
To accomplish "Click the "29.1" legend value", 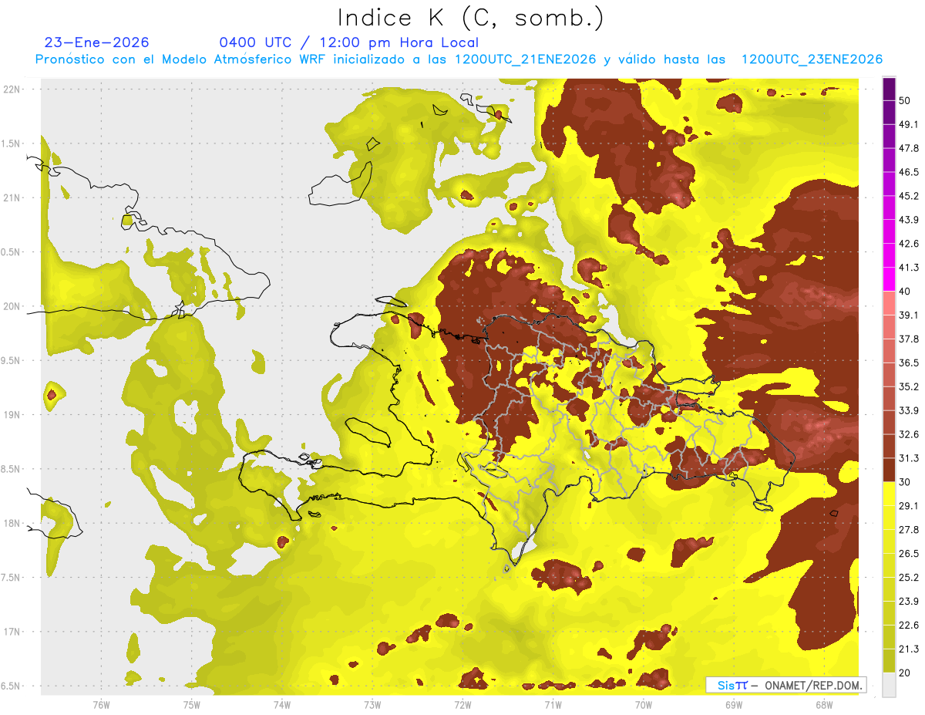I will point(909,506).
